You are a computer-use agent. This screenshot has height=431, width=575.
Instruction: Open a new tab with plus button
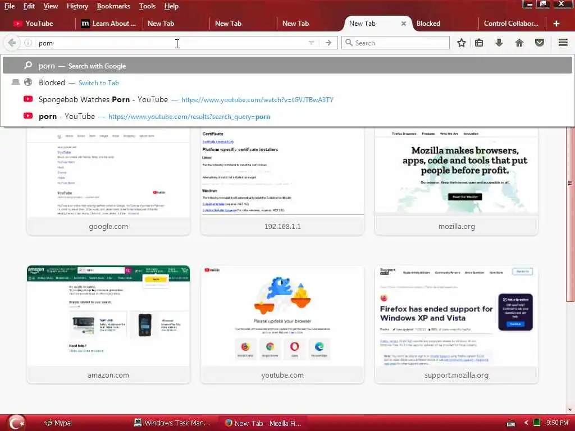tap(556, 24)
